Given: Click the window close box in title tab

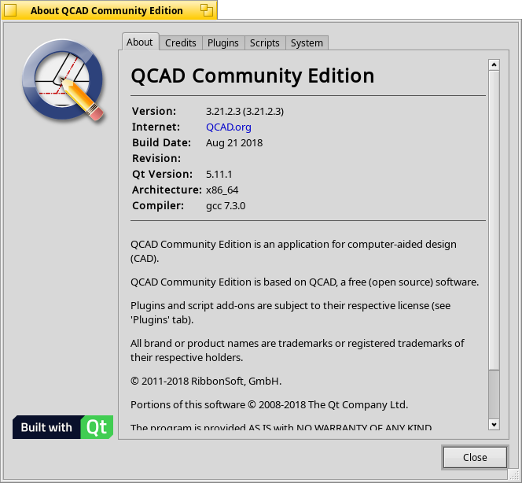Looking at the screenshot, I should tap(10, 10).
